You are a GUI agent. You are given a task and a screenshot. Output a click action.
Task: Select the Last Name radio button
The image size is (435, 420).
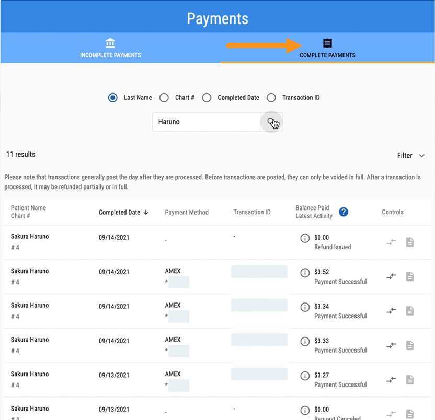point(112,98)
